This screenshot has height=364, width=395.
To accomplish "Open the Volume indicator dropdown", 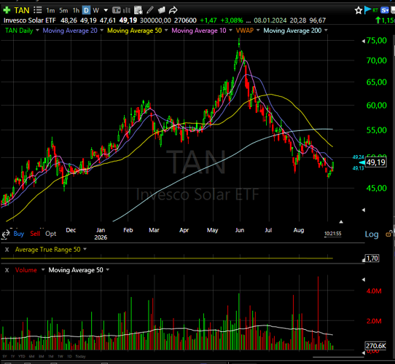I will (43, 270).
